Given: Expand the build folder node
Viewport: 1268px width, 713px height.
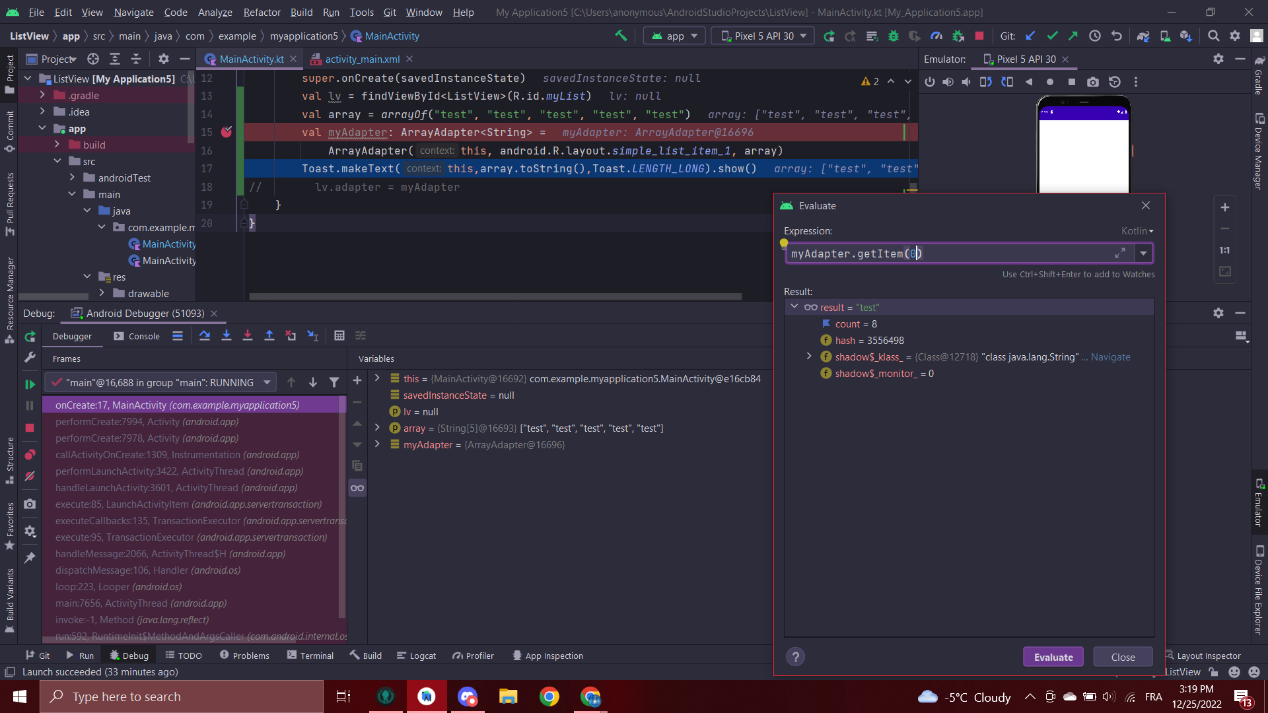Looking at the screenshot, I should [57, 145].
